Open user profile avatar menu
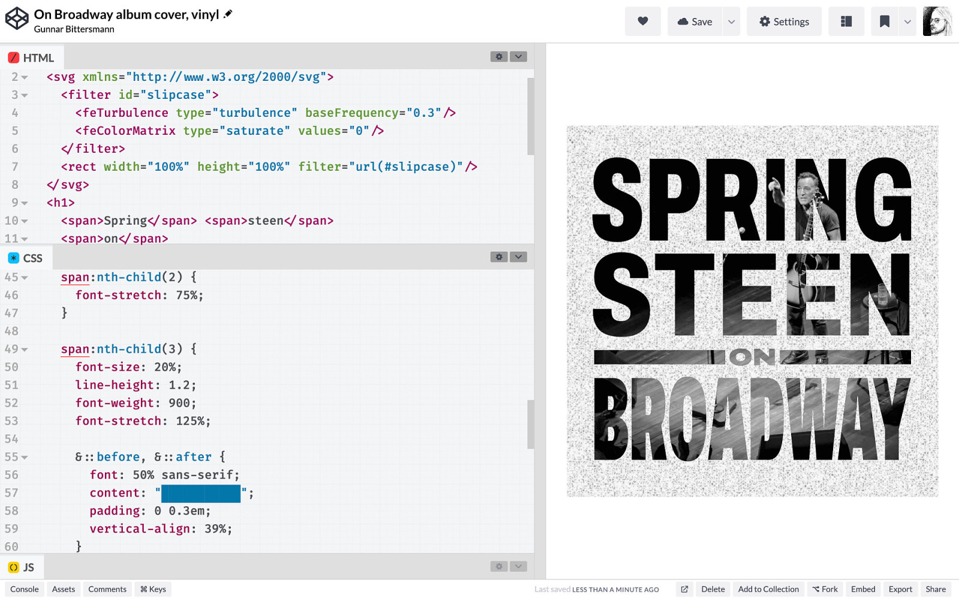 coord(937,22)
